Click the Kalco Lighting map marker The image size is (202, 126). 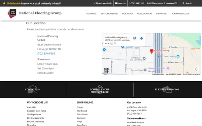click(x=178, y=56)
